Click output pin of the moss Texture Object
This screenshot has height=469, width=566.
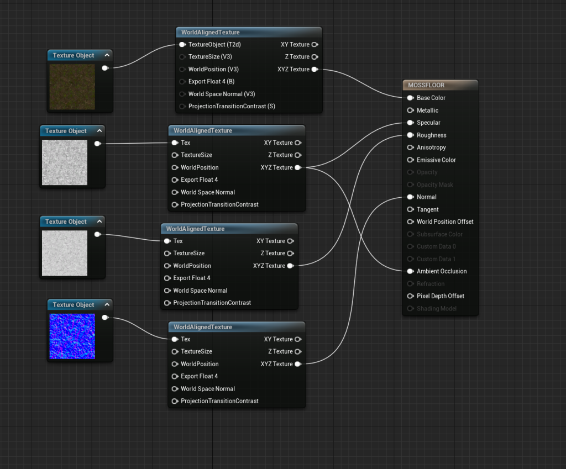click(105, 68)
